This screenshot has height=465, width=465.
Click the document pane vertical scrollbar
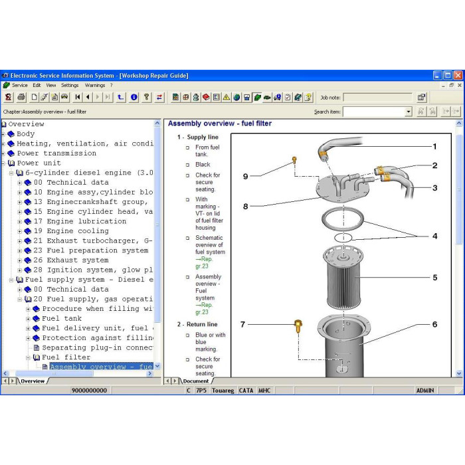(x=459, y=248)
